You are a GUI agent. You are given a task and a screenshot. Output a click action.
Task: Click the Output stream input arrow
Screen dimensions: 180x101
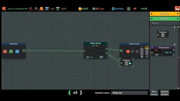point(121,50)
